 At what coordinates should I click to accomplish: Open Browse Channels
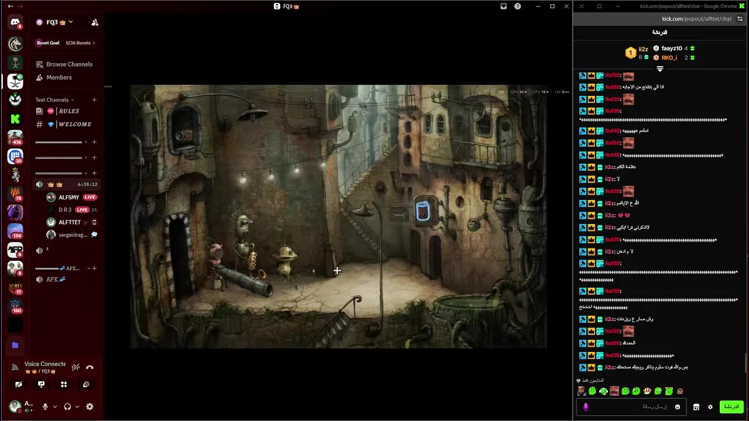pos(64,64)
